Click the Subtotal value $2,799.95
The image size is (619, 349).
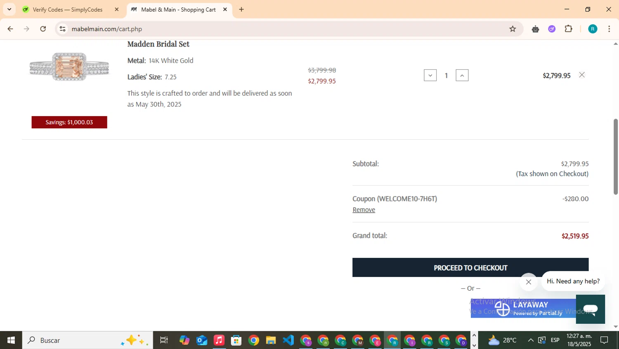click(x=575, y=164)
